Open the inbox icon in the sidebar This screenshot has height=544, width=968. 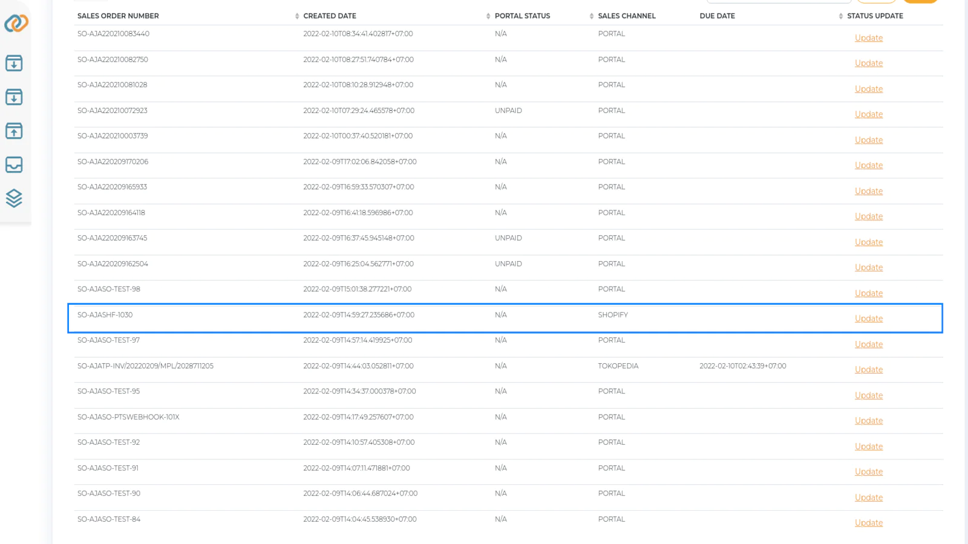tap(14, 164)
